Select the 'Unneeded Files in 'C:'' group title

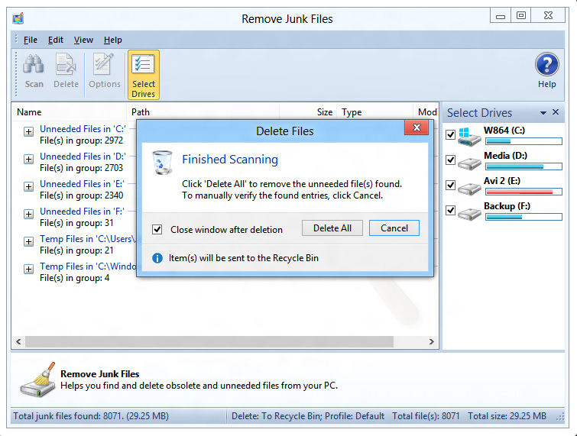point(83,129)
